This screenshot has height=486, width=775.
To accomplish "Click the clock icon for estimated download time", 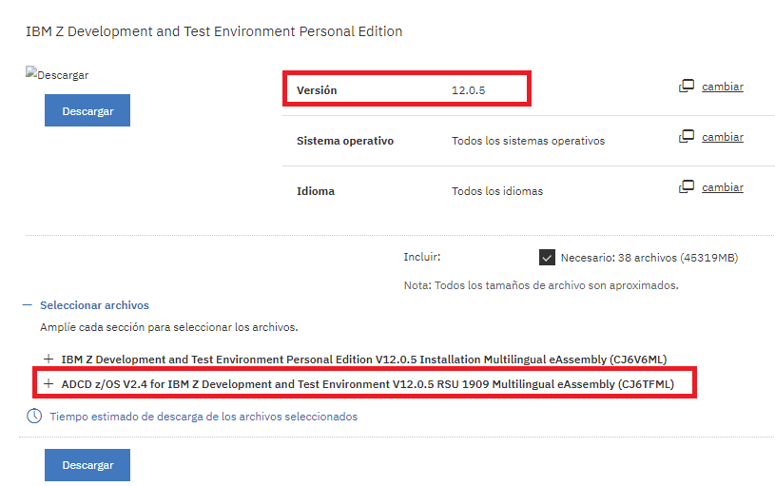I will click(34, 417).
